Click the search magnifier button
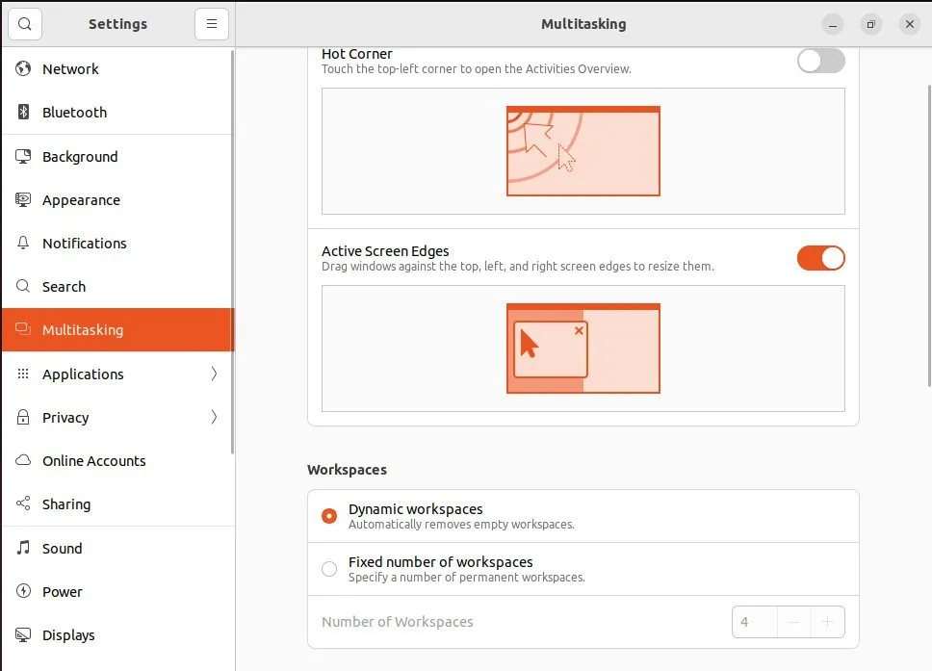The width and height of the screenshot is (932, 671). point(24,23)
